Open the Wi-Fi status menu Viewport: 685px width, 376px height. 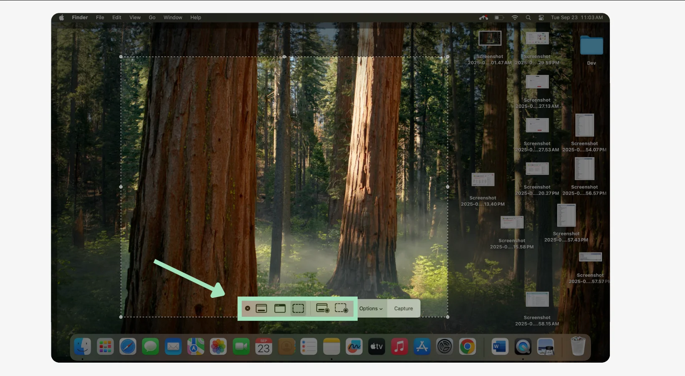pos(514,18)
